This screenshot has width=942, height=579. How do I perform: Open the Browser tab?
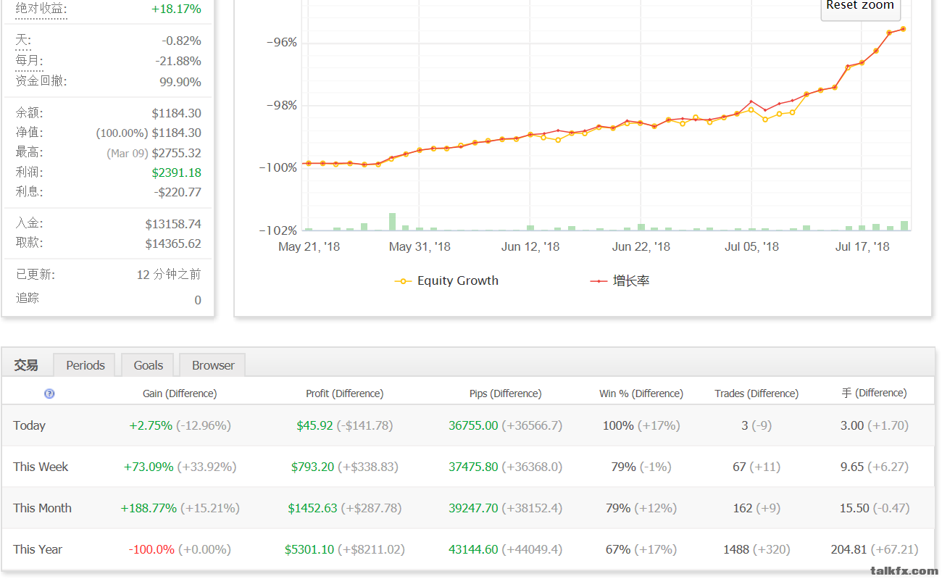[x=213, y=365]
